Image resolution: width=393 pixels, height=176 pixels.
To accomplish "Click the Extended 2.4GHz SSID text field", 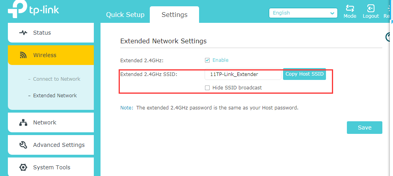I will click(243, 74).
